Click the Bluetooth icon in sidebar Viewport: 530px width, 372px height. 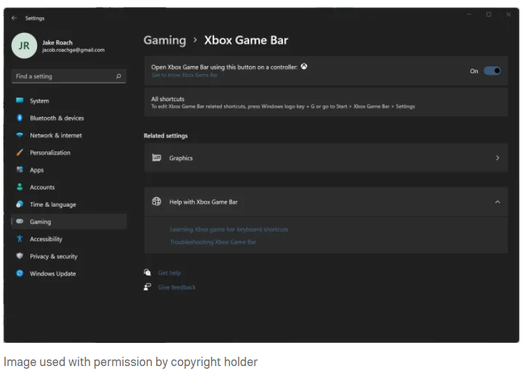pyautogui.click(x=20, y=118)
